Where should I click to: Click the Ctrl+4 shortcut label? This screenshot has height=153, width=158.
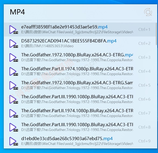pos(144,71)
